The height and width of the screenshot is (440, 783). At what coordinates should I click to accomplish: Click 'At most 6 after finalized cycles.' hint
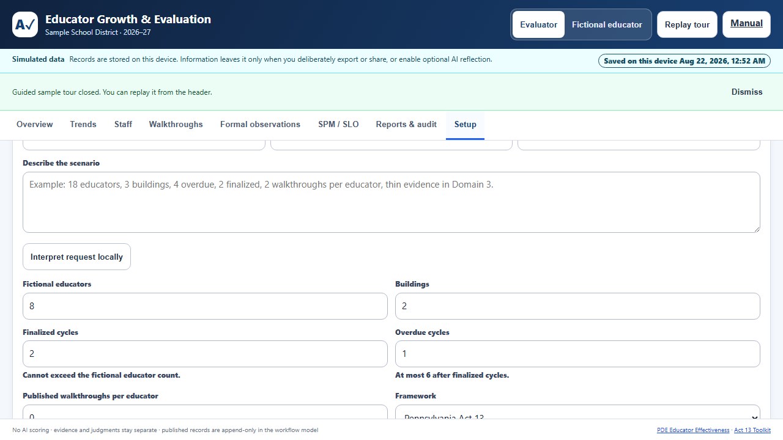(x=452, y=375)
